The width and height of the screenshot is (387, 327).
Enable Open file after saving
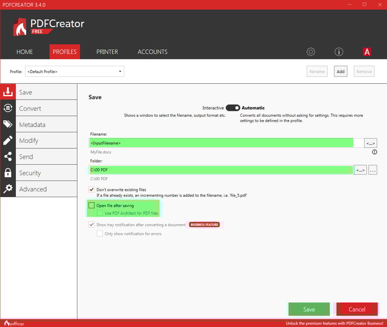91,205
